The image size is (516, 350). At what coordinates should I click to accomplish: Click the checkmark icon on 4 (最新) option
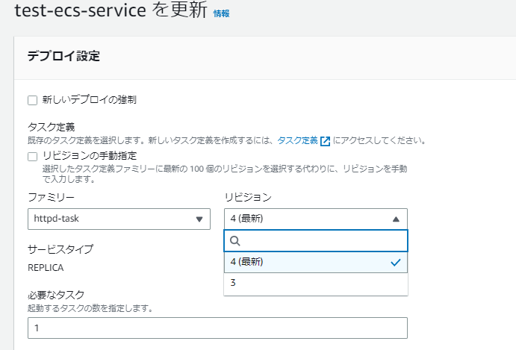[396, 262]
